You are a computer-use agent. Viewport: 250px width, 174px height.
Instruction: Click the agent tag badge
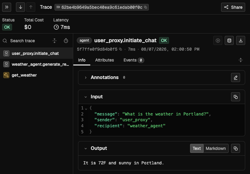pos(84,40)
